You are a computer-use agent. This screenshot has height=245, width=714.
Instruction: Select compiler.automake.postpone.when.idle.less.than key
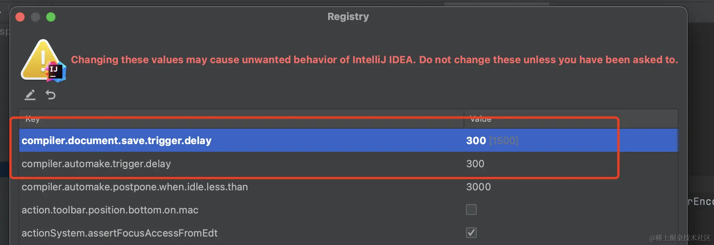point(135,187)
